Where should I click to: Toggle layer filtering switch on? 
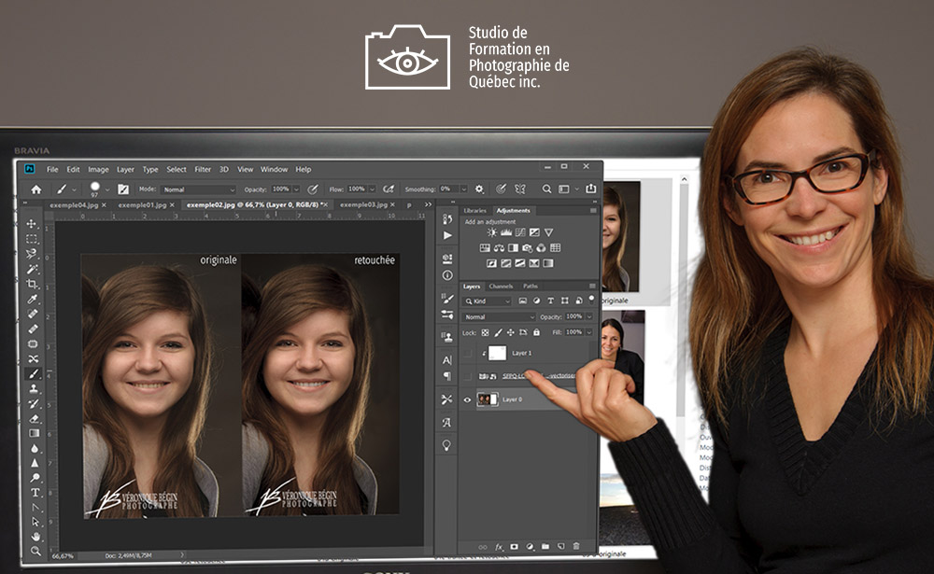click(591, 299)
